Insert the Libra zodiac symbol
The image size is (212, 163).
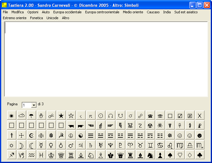(x=190, y=145)
